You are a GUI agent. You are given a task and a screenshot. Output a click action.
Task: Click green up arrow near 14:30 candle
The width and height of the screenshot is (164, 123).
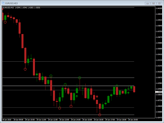[x=77, y=96]
